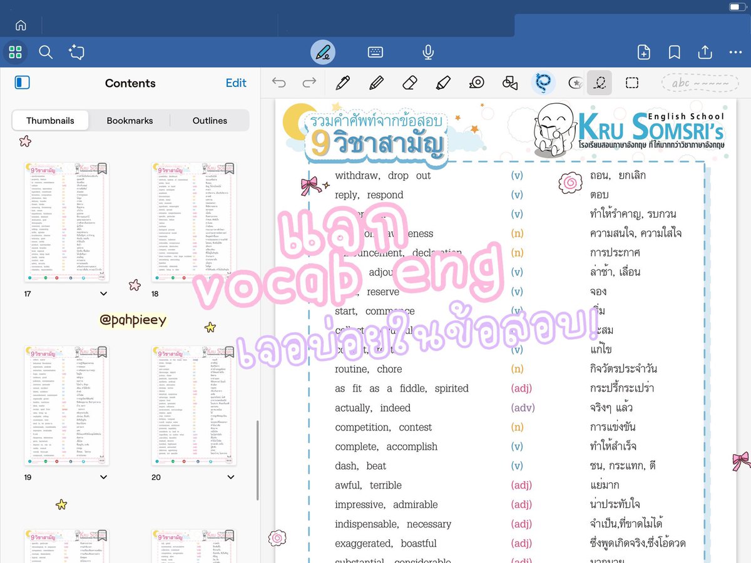Click the word 'complete, accomplish'
This screenshot has width=751, height=563.
pos(386,447)
